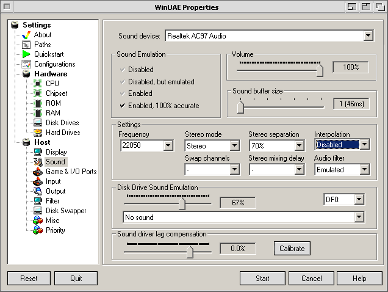Open the About page in tree
Image resolution: width=388 pixels, height=292 pixels.
[43, 35]
